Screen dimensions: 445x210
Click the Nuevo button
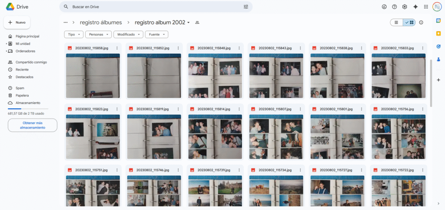17,23
